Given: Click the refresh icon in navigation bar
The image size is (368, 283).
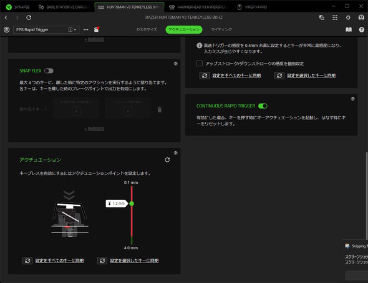Looking at the screenshot, I should tap(29, 17).
